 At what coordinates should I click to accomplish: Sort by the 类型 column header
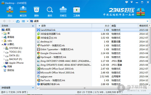point(124,26)
